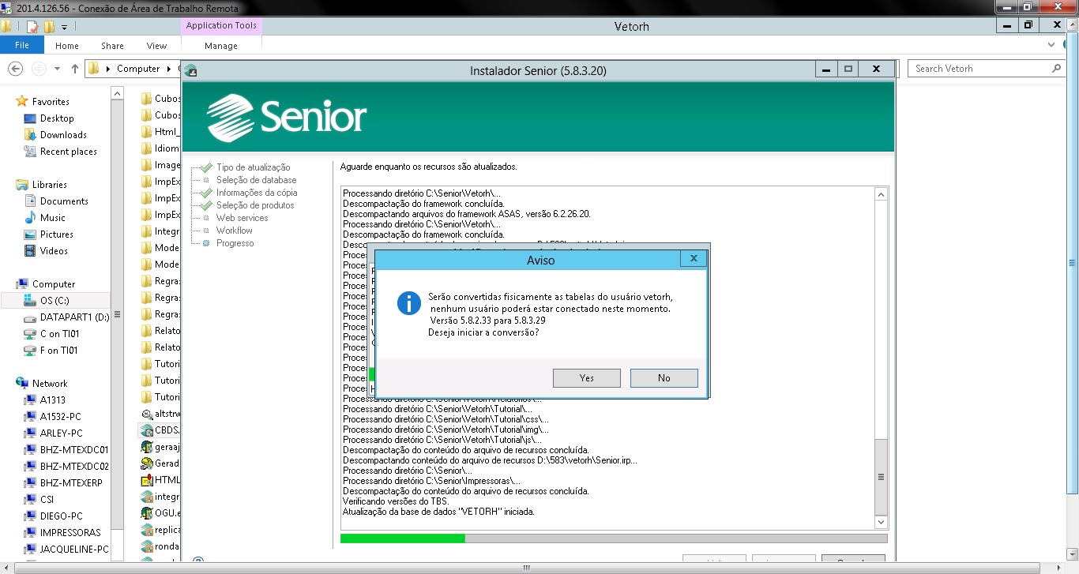Select network computer ARLEY-PC
This screenshot has width=1079, height=574.
pos(61,433)
